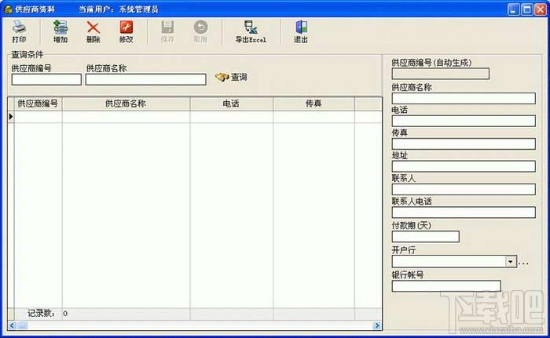Viewport: 550px width, 338px height.
Task: Click the 删除 delete icon
Action: 93,27
